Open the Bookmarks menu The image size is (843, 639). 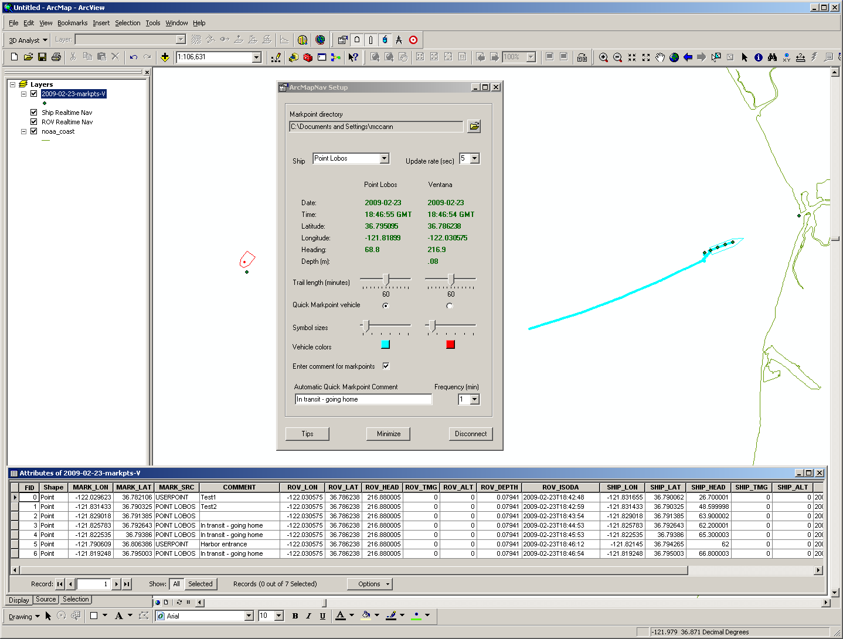tap(72, 23)
